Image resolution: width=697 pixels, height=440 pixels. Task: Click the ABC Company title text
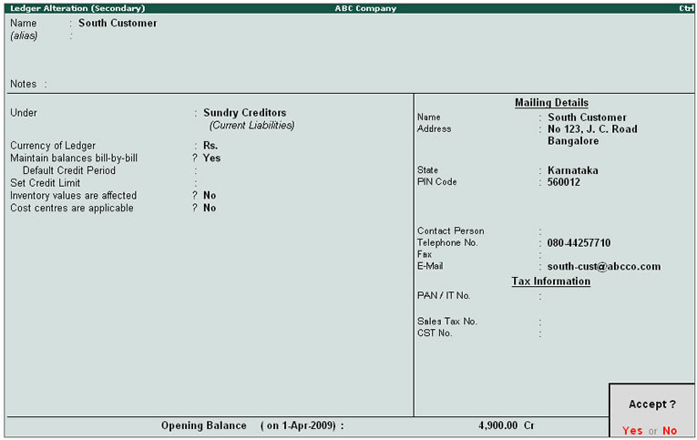tap(365, 8)
